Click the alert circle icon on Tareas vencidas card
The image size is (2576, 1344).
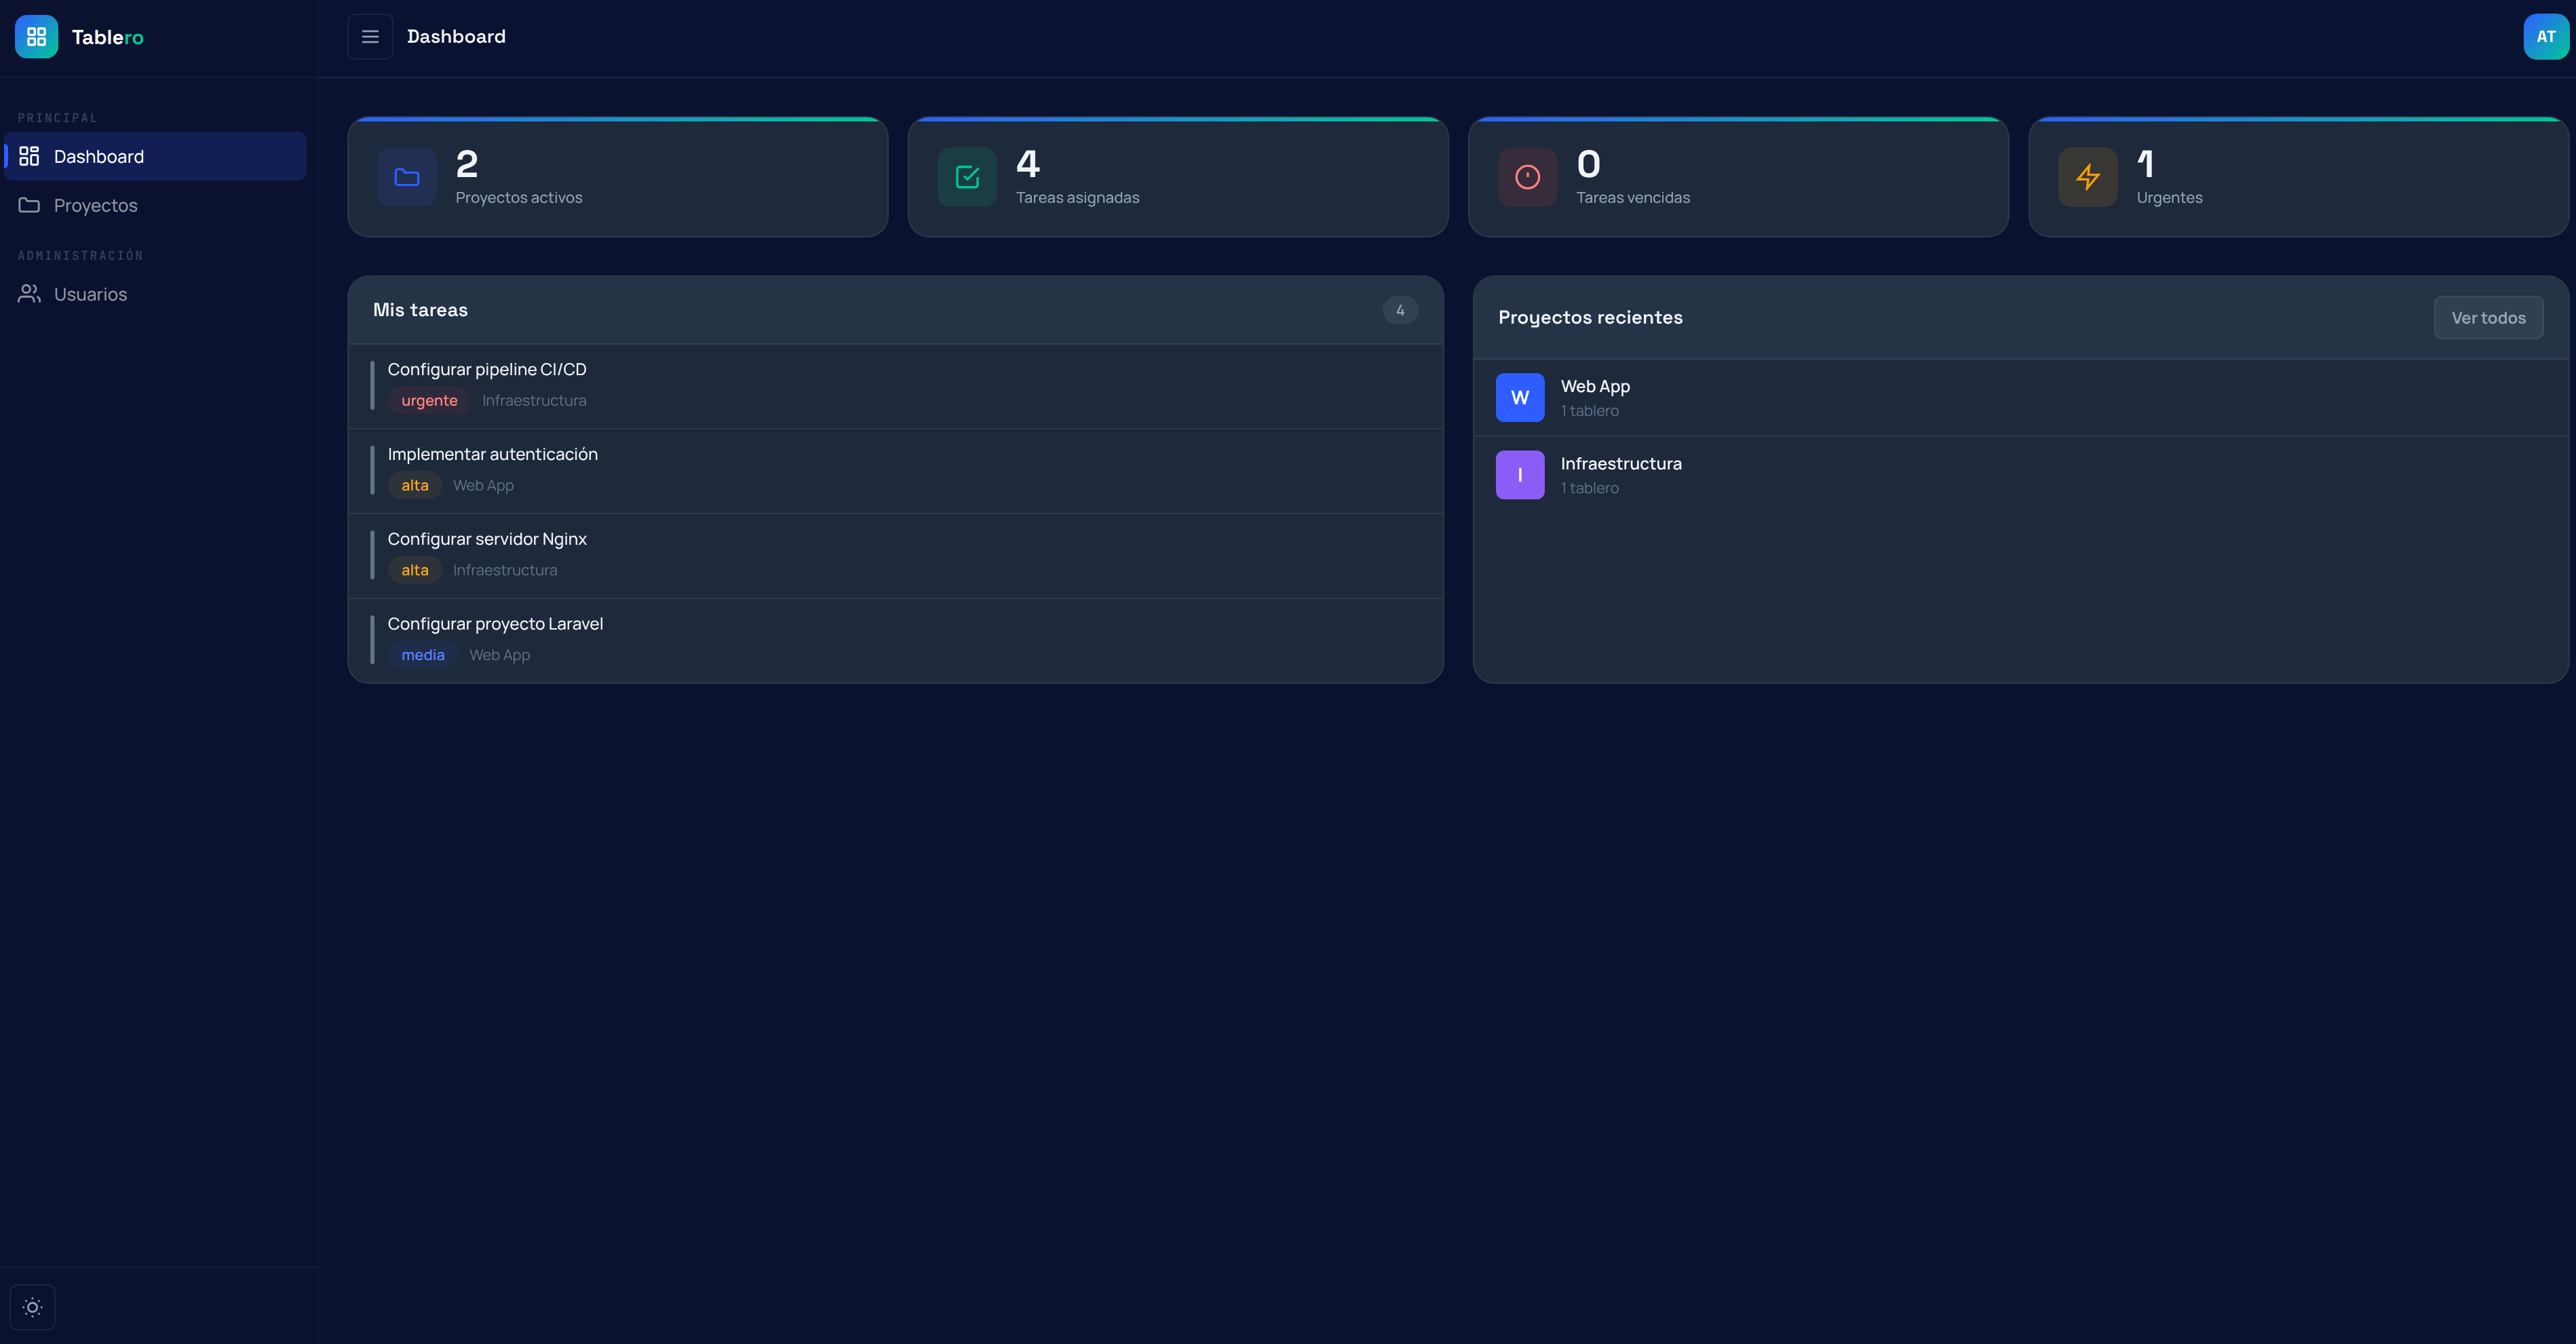click(x=1528, y=177)
